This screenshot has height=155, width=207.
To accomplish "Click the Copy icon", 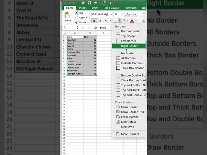I will coord(77,17).
